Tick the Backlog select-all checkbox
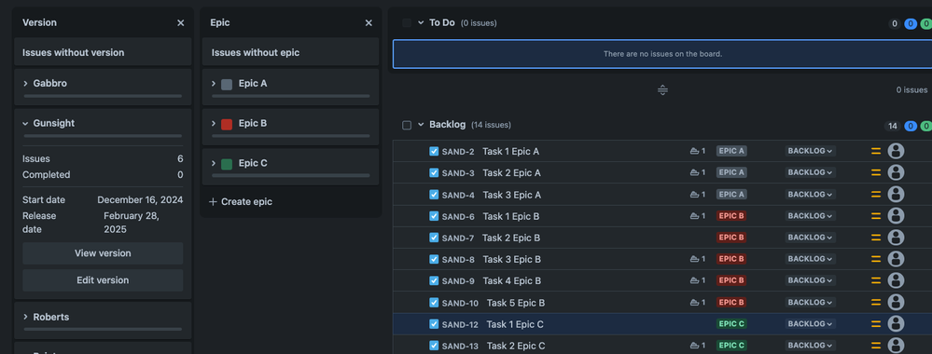Screen dimensions: 932x354 pos(407,126)
